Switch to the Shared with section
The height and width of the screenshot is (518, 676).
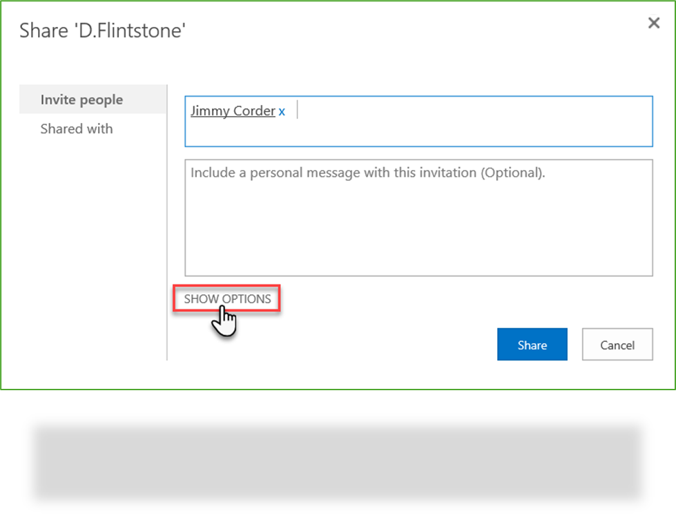click(x=77, y=128)
